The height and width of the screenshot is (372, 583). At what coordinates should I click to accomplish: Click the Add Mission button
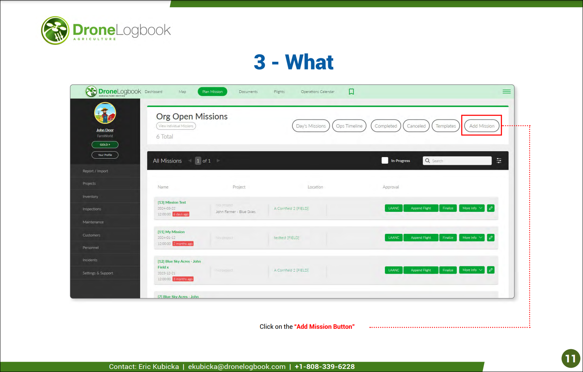point(482,126)
